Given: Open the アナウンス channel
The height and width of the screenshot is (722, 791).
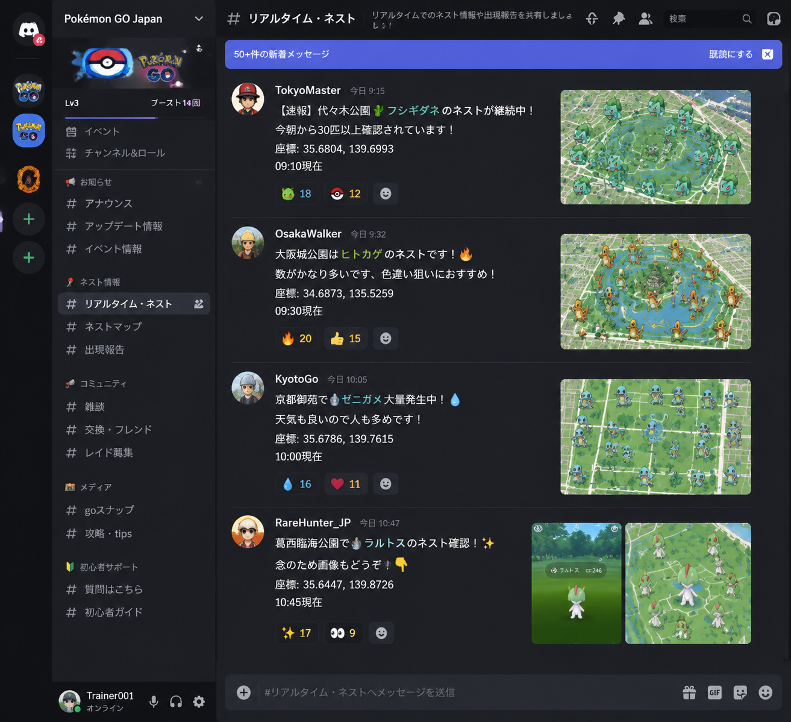Looking at the screenshot, I should [134, 204].
